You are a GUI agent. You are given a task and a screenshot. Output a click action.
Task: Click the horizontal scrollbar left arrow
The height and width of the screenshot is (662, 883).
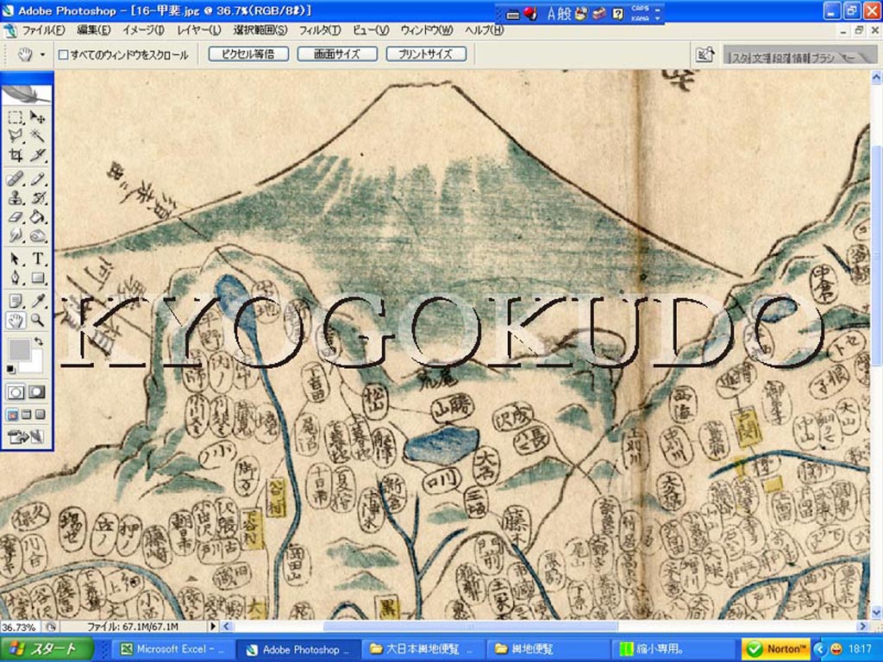(x=227, y=626)
